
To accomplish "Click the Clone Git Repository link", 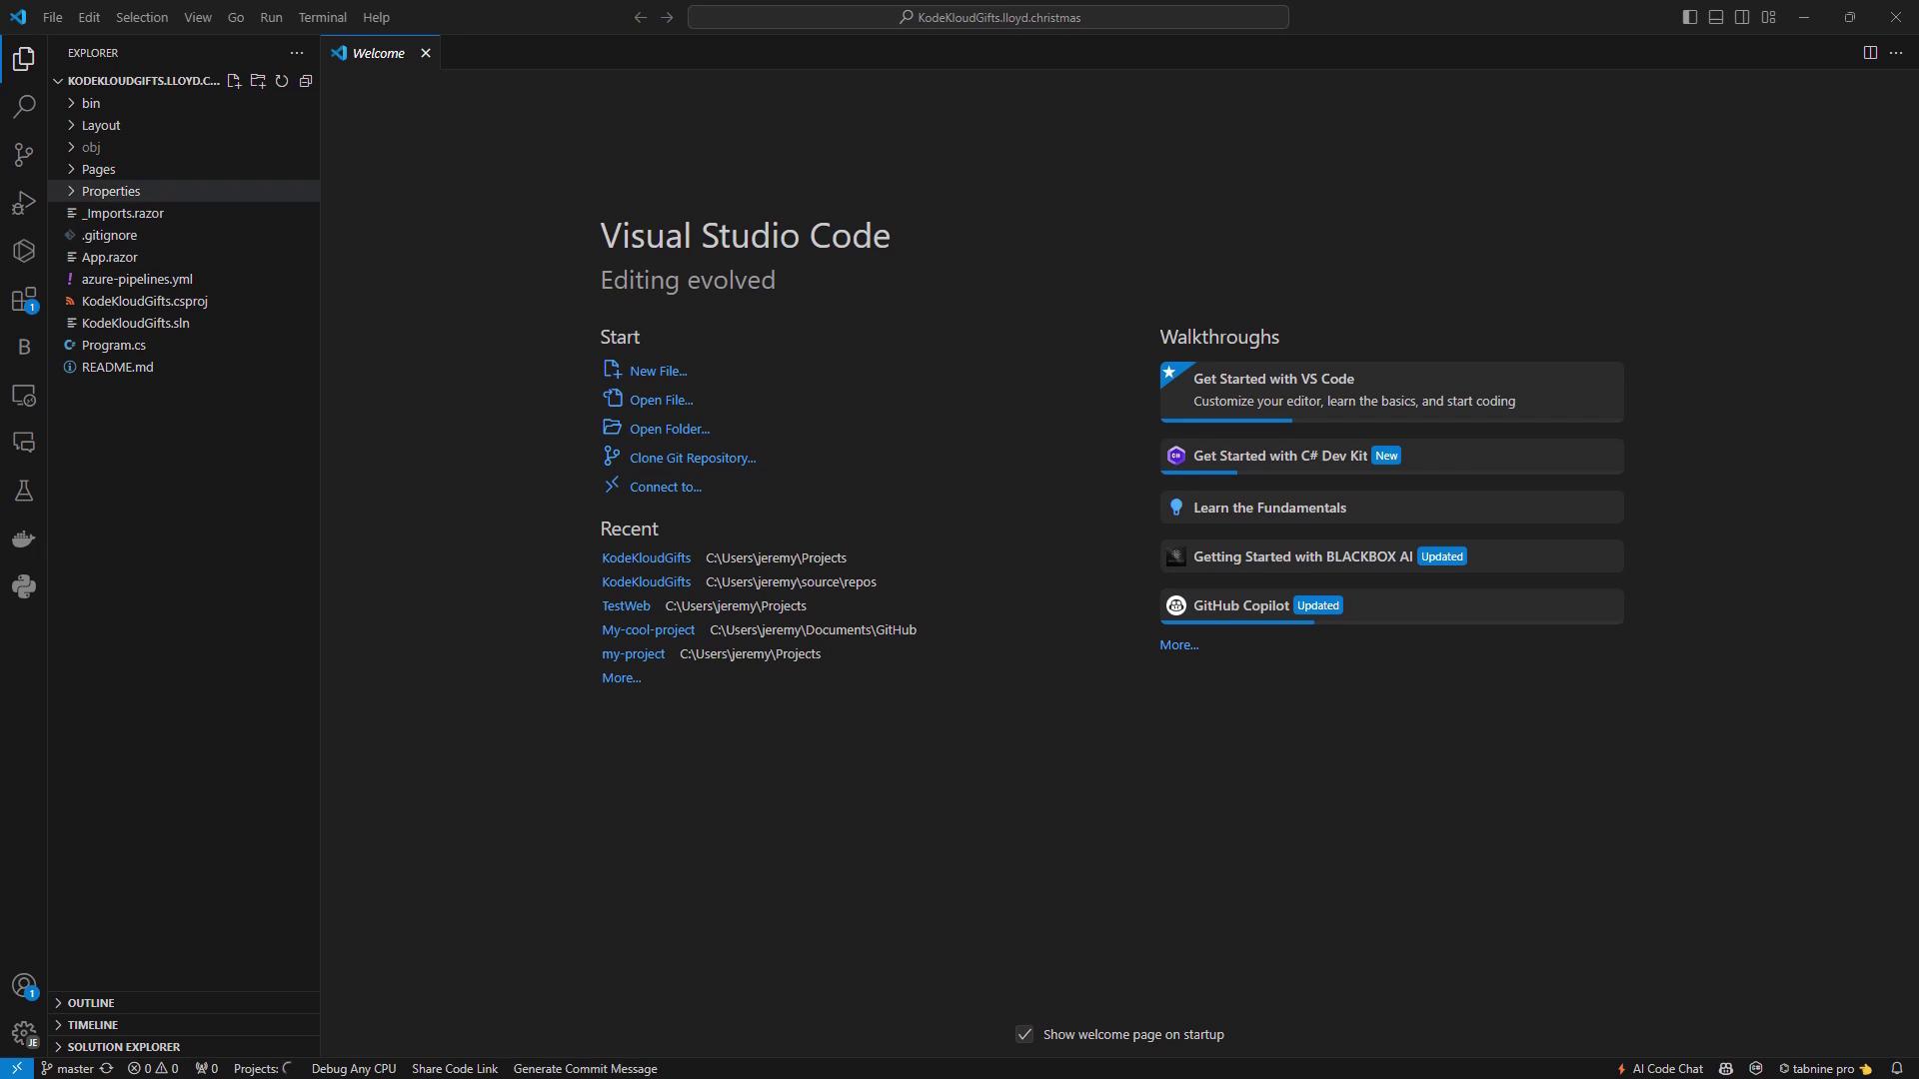I will [x=692, y=458].
